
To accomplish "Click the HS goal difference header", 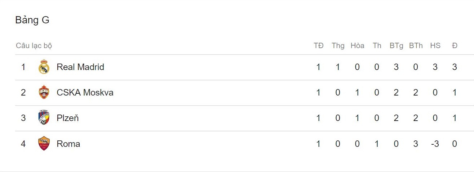I will pyautogui.click(x=435, y=46).
